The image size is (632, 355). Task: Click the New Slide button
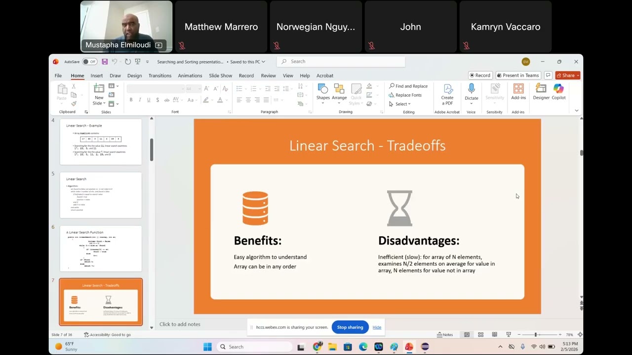pyautogui.click(x=99, y=94)
